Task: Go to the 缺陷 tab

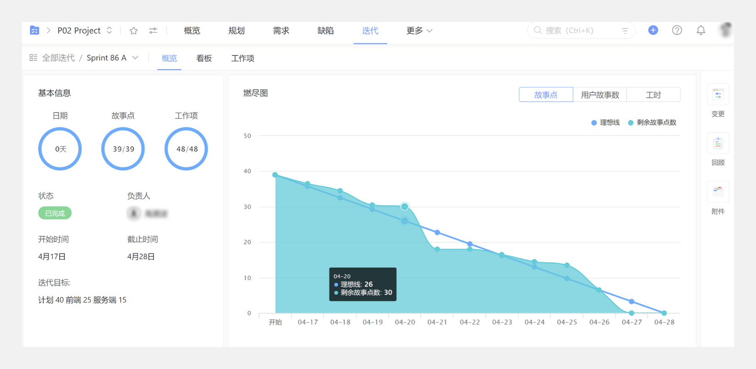Action: pyautogui.click(x=325, y=31)
